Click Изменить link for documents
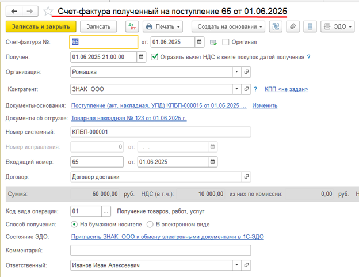The height and width of the screenshot is (277, 359). (265, 105)
